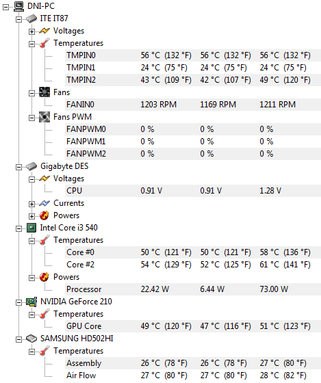Click the ITE IT87 chip icon
Screen dimensions: 321x383
[31, 18]
